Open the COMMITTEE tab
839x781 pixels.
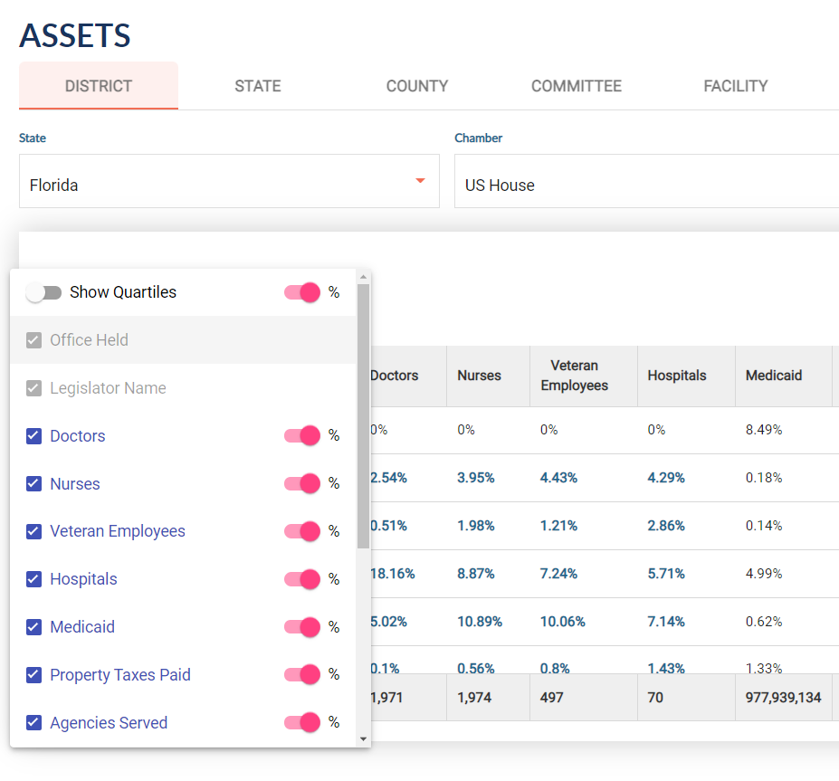(x=577, y=87)
